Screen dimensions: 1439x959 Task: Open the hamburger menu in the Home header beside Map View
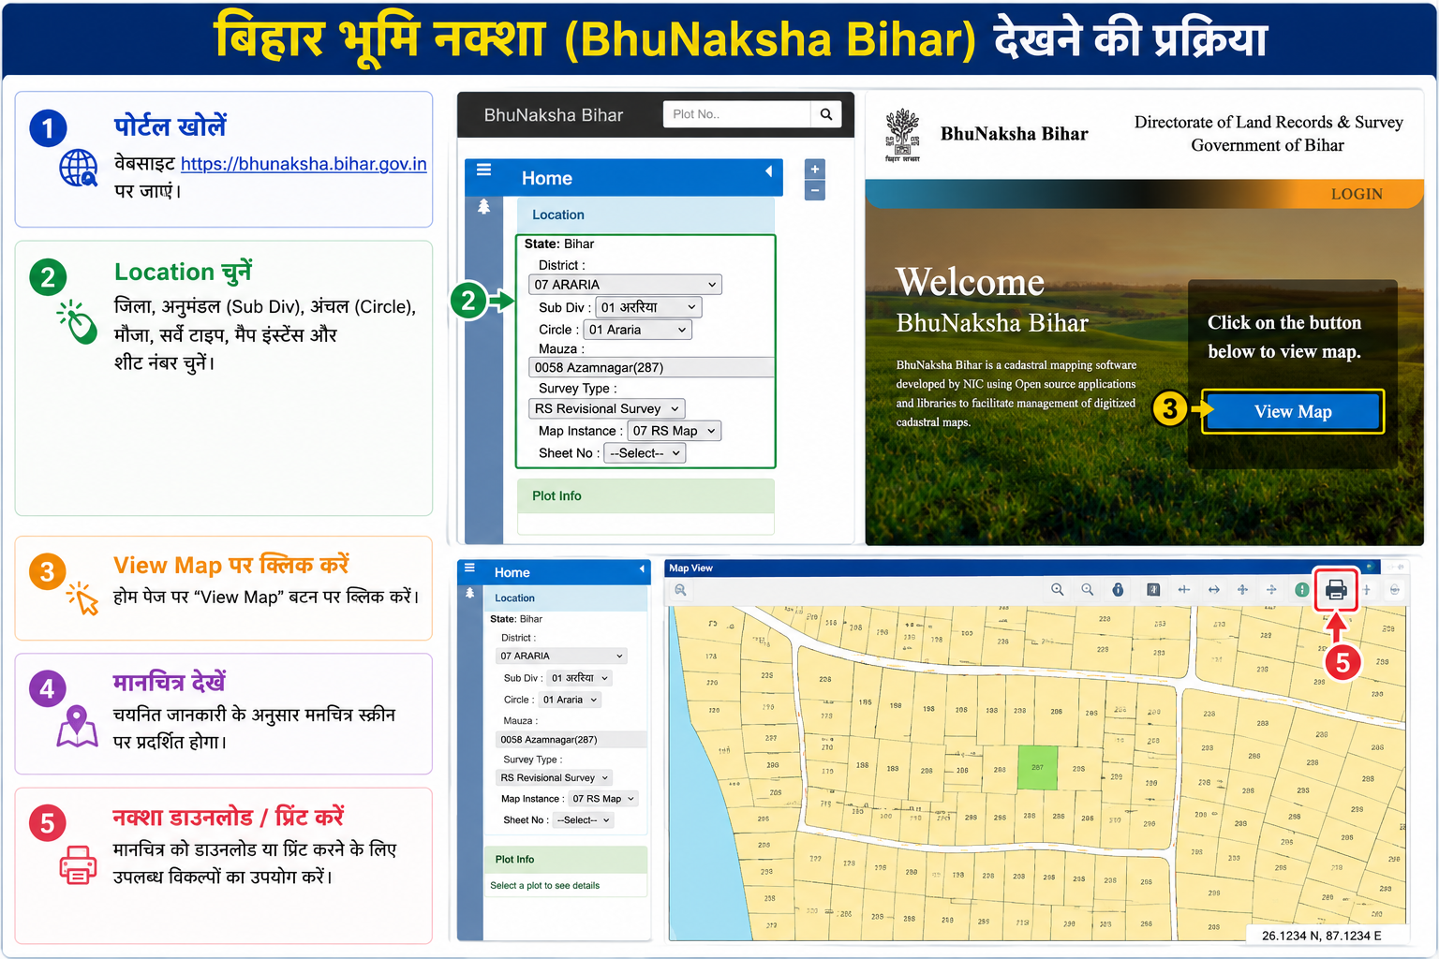pos(470,568)
